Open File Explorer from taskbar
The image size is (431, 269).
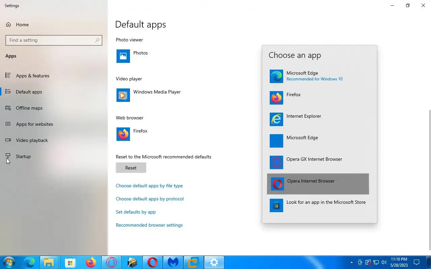pos(49,262)
